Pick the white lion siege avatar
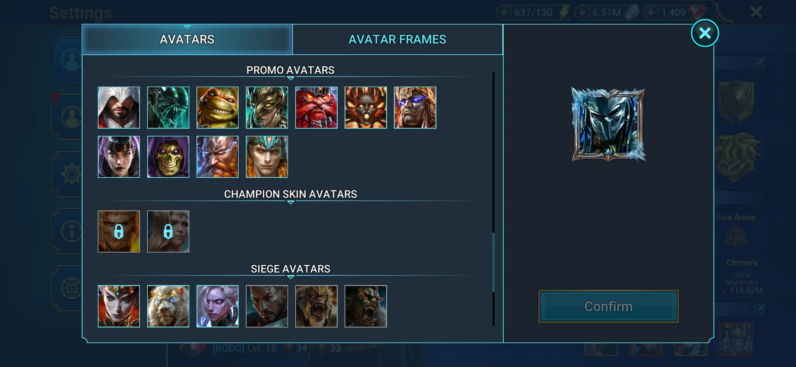The image size is (796, 367). tap(168, 306)
